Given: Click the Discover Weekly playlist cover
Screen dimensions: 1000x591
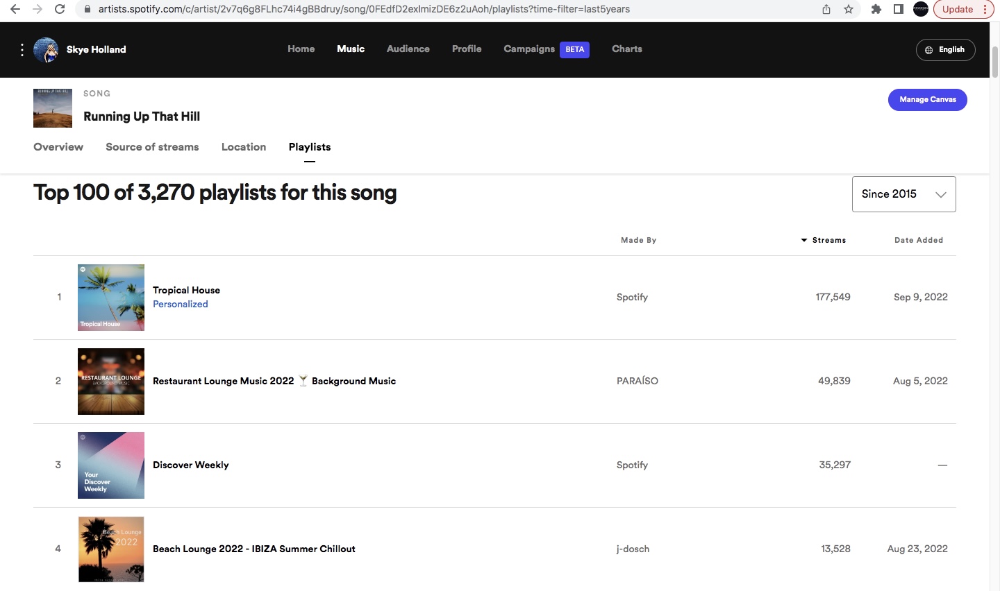Looking at the screenshot, I should click(110, 465).
